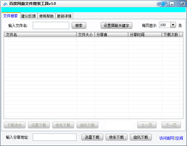Expand the 每页显示 dropdown arrow
Viewport: 187px width, 146px height.
pos(173,25)
